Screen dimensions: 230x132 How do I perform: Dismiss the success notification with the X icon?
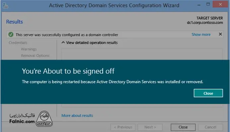220,34
